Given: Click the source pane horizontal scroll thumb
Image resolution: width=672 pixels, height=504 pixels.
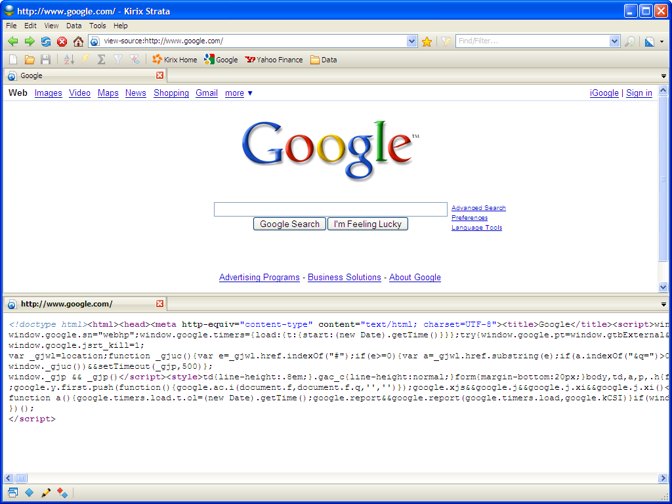Looking at the screenshot, I should [x=20, y=478].
